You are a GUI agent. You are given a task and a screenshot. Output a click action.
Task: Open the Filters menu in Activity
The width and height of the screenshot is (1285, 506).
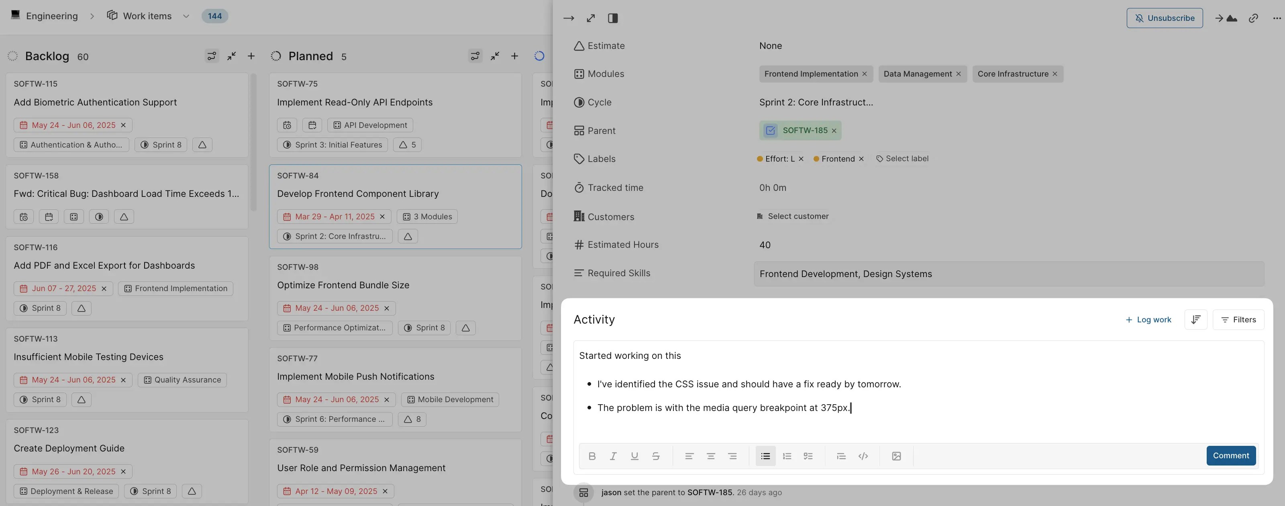coord(1238,320)
